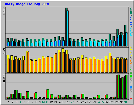Click day label 27 on the x-axis
The image size is (134, 105).
pos(110,102)
